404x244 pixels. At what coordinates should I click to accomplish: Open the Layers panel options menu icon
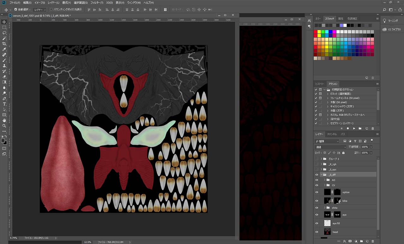click(377, 134)
